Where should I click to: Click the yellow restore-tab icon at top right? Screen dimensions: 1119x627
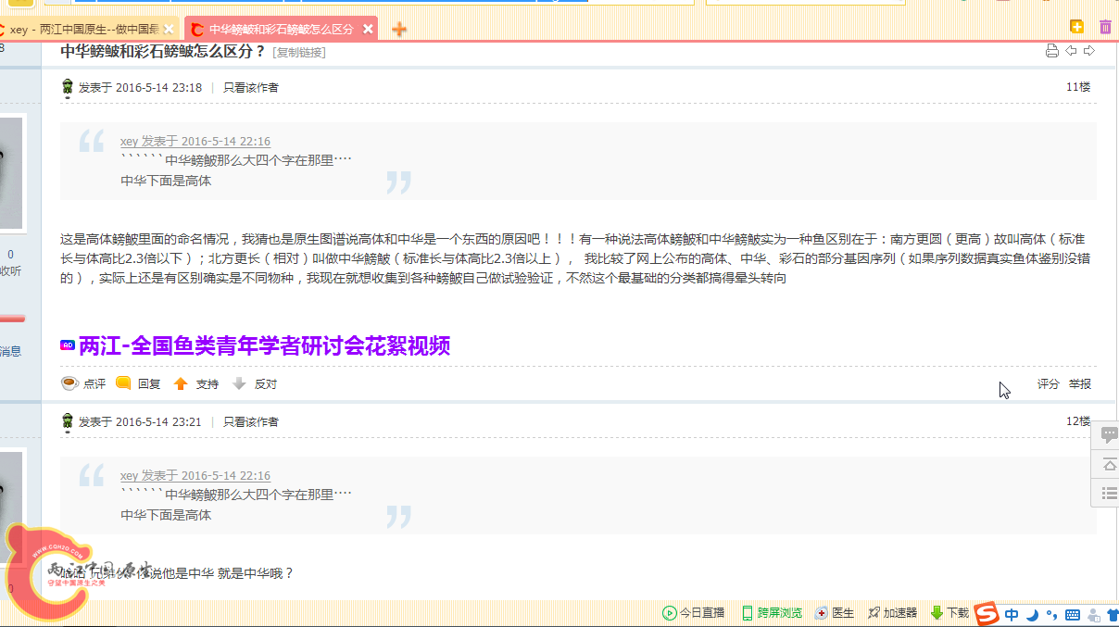[x=1076, y=27]
